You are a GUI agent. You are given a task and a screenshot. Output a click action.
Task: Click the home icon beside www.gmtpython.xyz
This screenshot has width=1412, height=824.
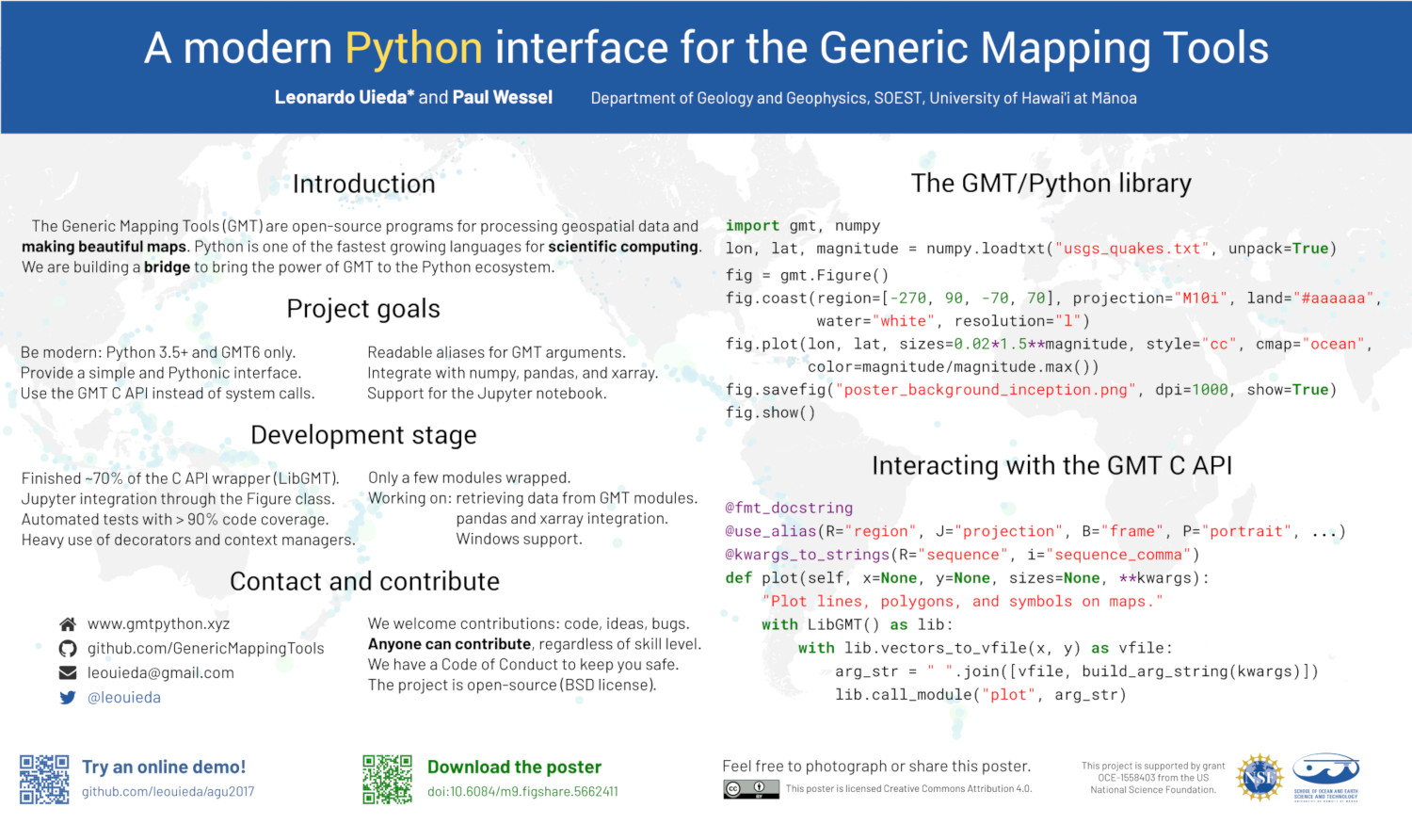coord(68,624)
